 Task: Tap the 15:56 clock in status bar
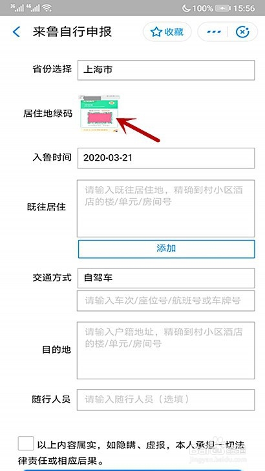coord(244,8)
